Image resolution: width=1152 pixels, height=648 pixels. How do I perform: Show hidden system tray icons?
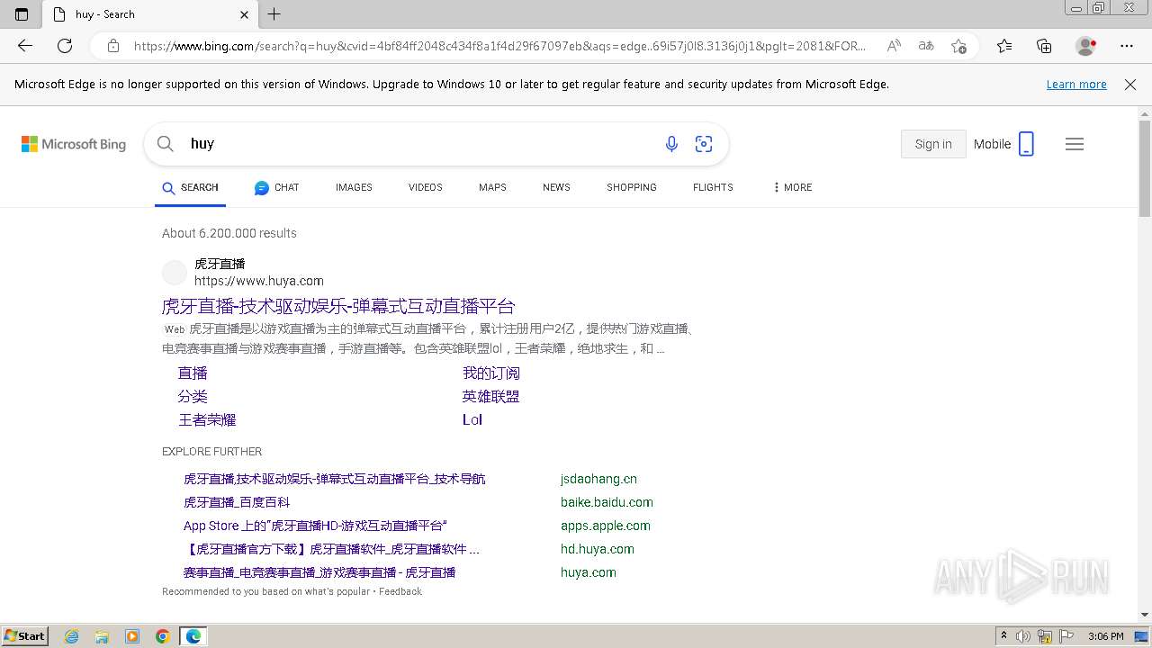[1003, 636]
